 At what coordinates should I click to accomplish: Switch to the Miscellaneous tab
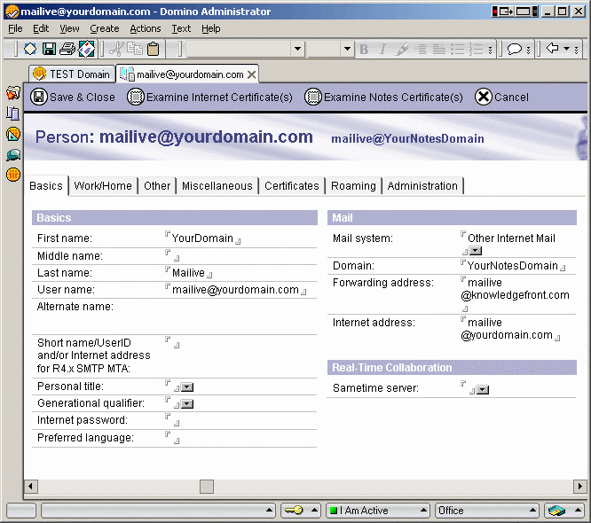click(217, 186)
